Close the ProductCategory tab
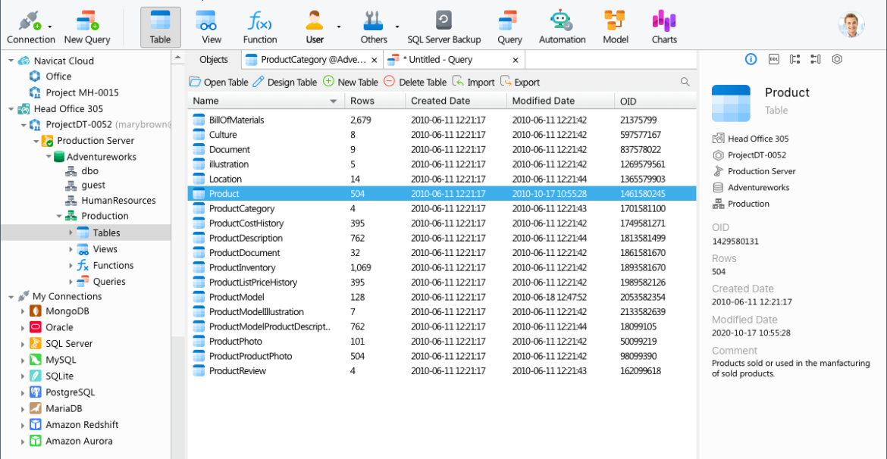This screenshot has width=887, height=459. click(374, 59)
